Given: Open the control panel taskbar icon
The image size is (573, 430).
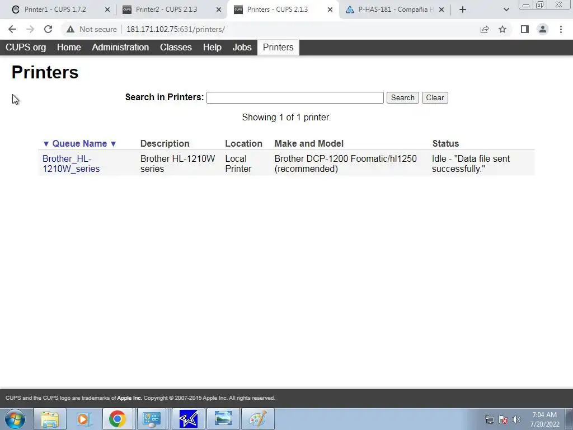Looking at the screenshot, I should 152,419.
